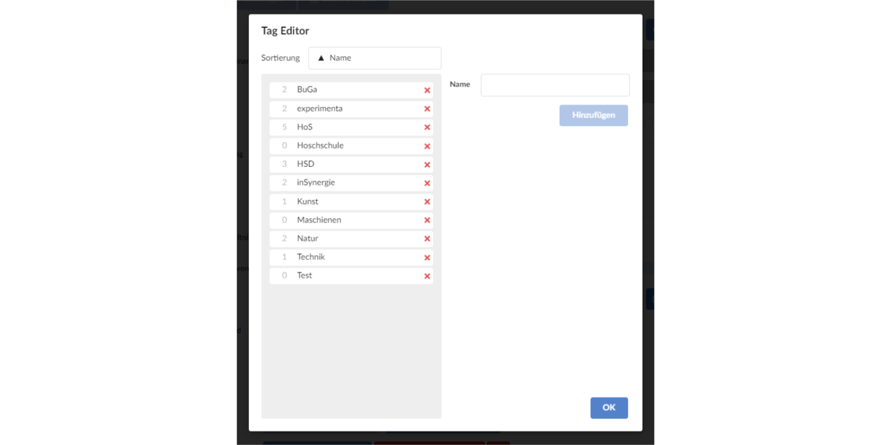This screenshot has width=891, height=445.
Task: Delete the Kunst tag
Action: [x=427, y=201]
